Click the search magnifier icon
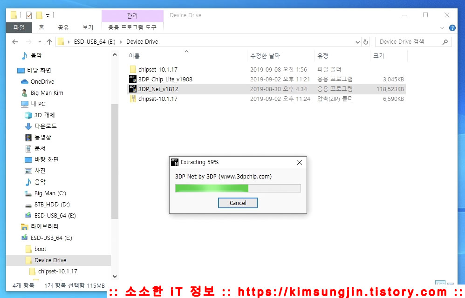 click(445, 42)
